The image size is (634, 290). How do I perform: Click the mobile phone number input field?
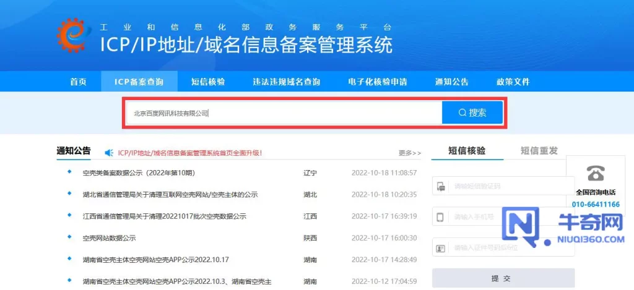tap(503, 216)
